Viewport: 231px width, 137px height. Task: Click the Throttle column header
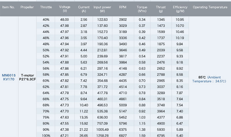46,7
